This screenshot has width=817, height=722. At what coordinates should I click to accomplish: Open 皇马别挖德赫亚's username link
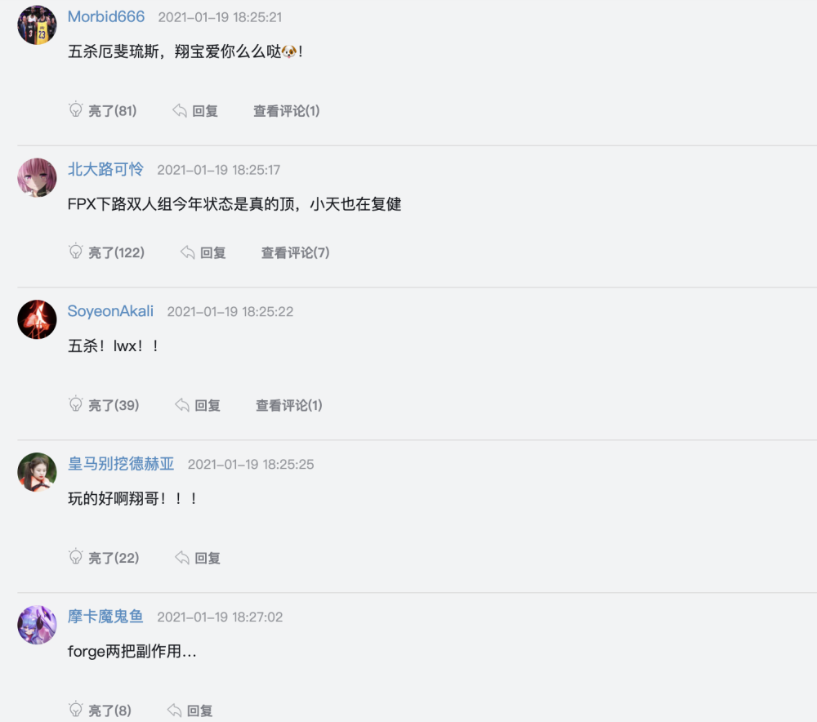(121, 464)
